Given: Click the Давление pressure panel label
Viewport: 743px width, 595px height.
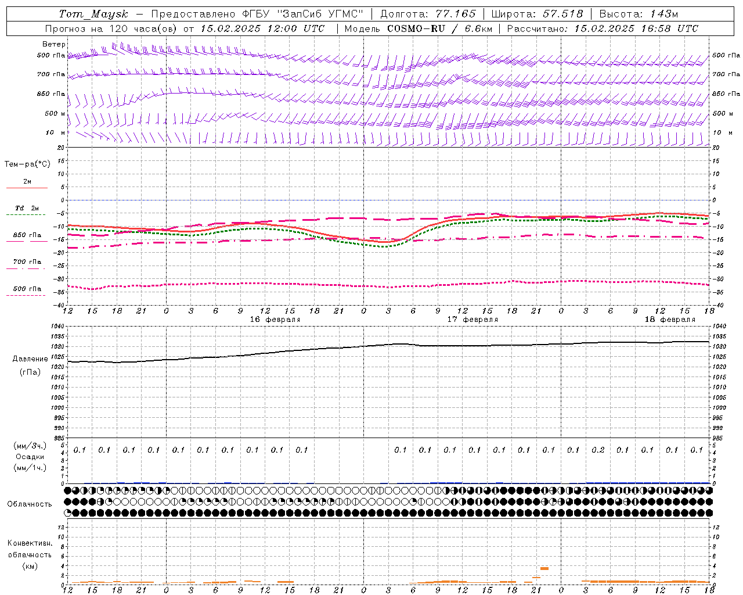Looking at the screenshot, I should tap(30, 359).
